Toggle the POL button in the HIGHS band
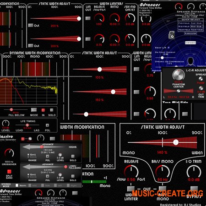This screenshot has width=206, height=206. (48, 156)
